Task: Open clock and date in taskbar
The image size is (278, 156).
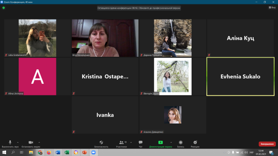Action: coord(261,153)
